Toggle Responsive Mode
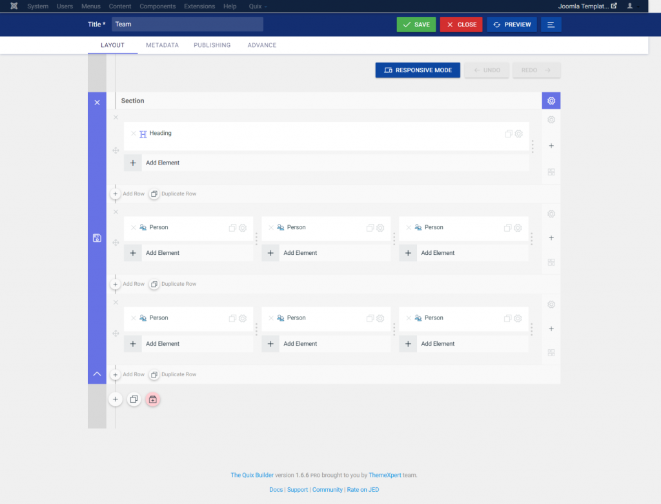 coord(417,70)
